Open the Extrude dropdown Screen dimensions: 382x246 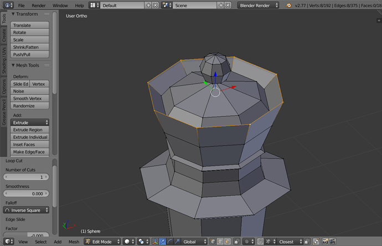point(30,122)
